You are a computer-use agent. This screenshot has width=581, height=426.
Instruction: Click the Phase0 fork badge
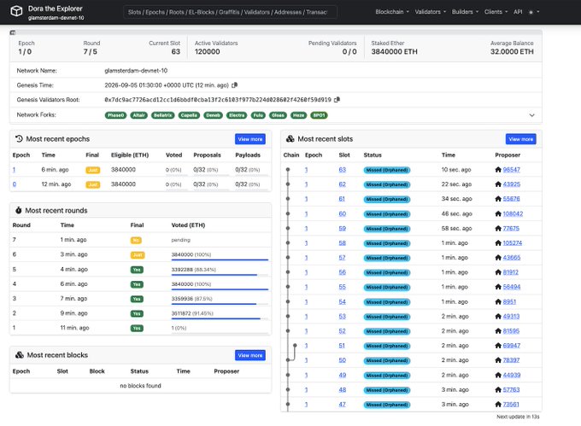coord(115,115)
